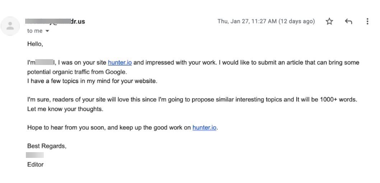This screenshot has height=183, width=380.
Task: Click the sender address ending in dr.us
Action: pyautogui.click(x=56, y=22)
